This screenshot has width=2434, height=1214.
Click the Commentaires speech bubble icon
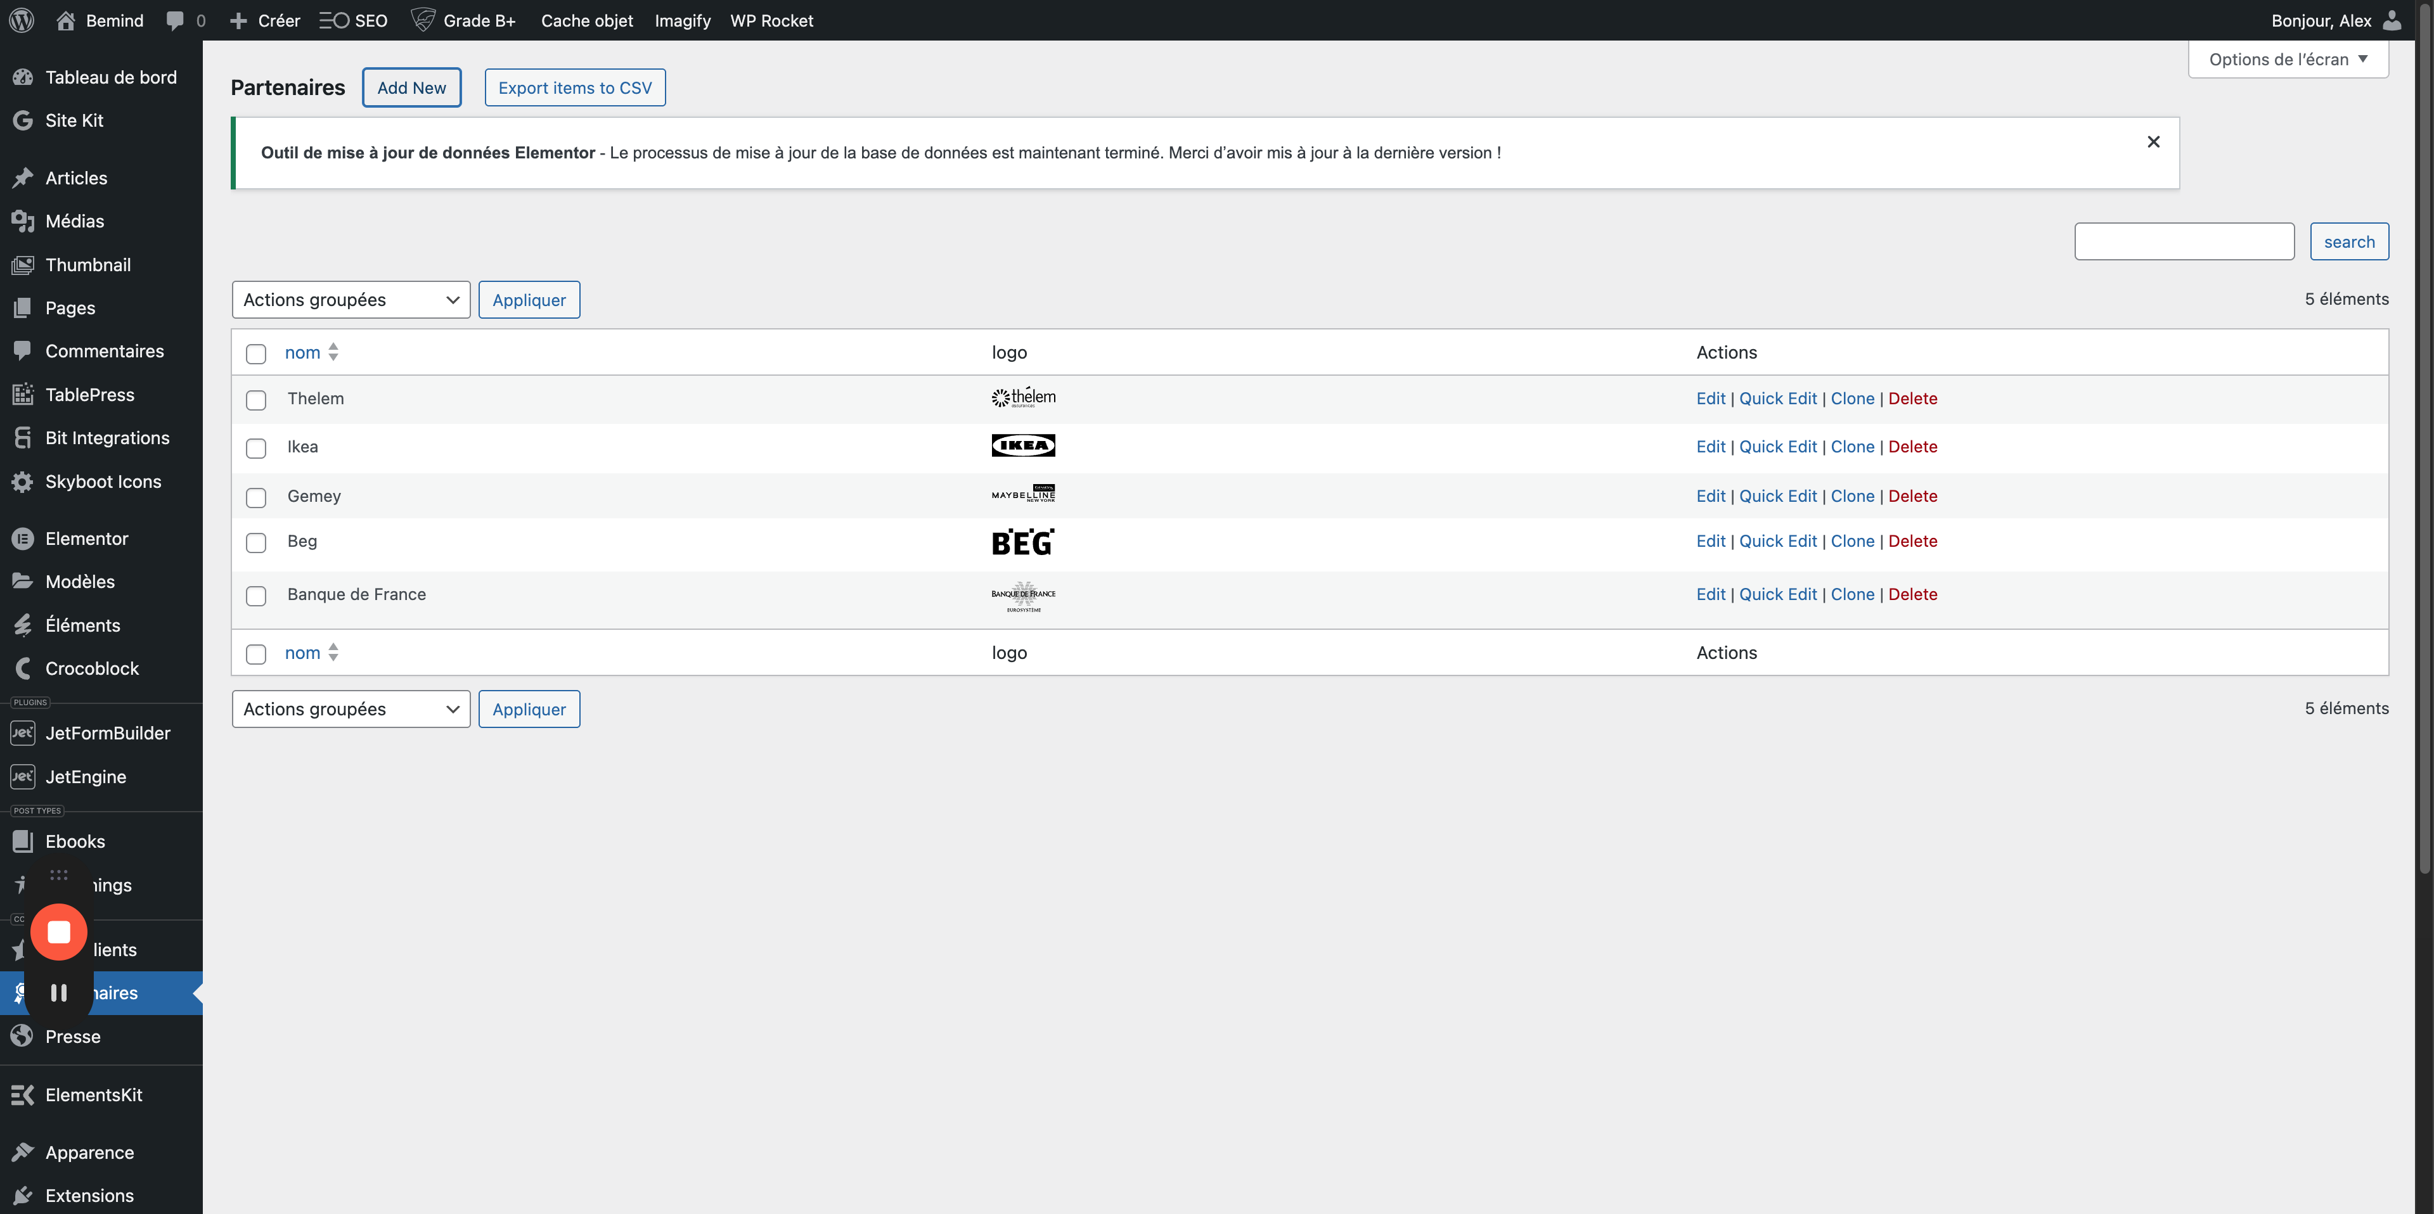(23, 350)
